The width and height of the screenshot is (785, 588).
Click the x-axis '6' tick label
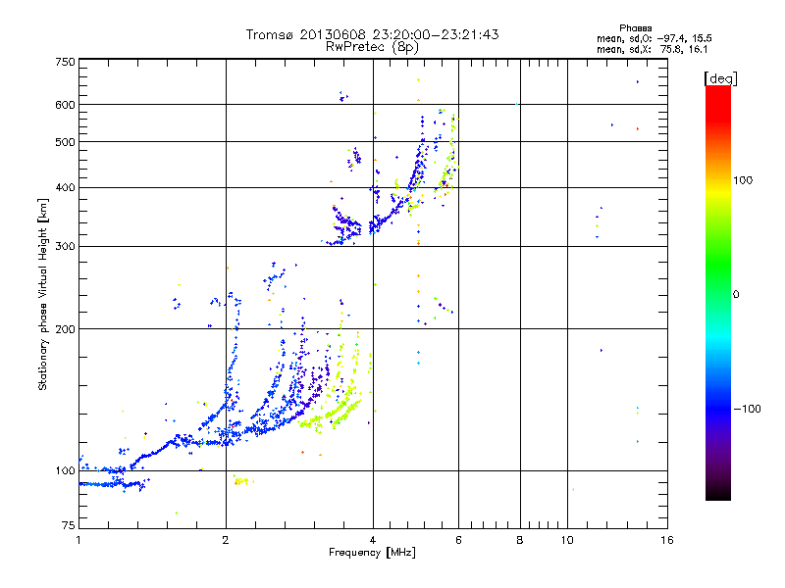(458, 540)
